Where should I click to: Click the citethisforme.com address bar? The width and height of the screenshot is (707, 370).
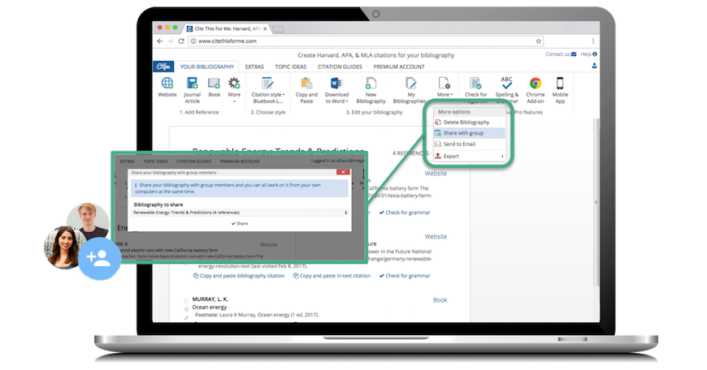point(366,41)
